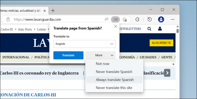Go to POLÍTICA section
The image size is (197, 99).
click(x=42, y=57)
